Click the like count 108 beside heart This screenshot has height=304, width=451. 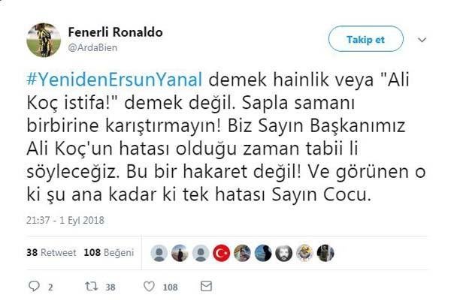(171, 287)
